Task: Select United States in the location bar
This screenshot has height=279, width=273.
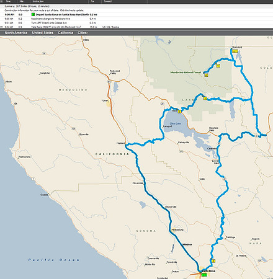Action: [x=43, y=33]
